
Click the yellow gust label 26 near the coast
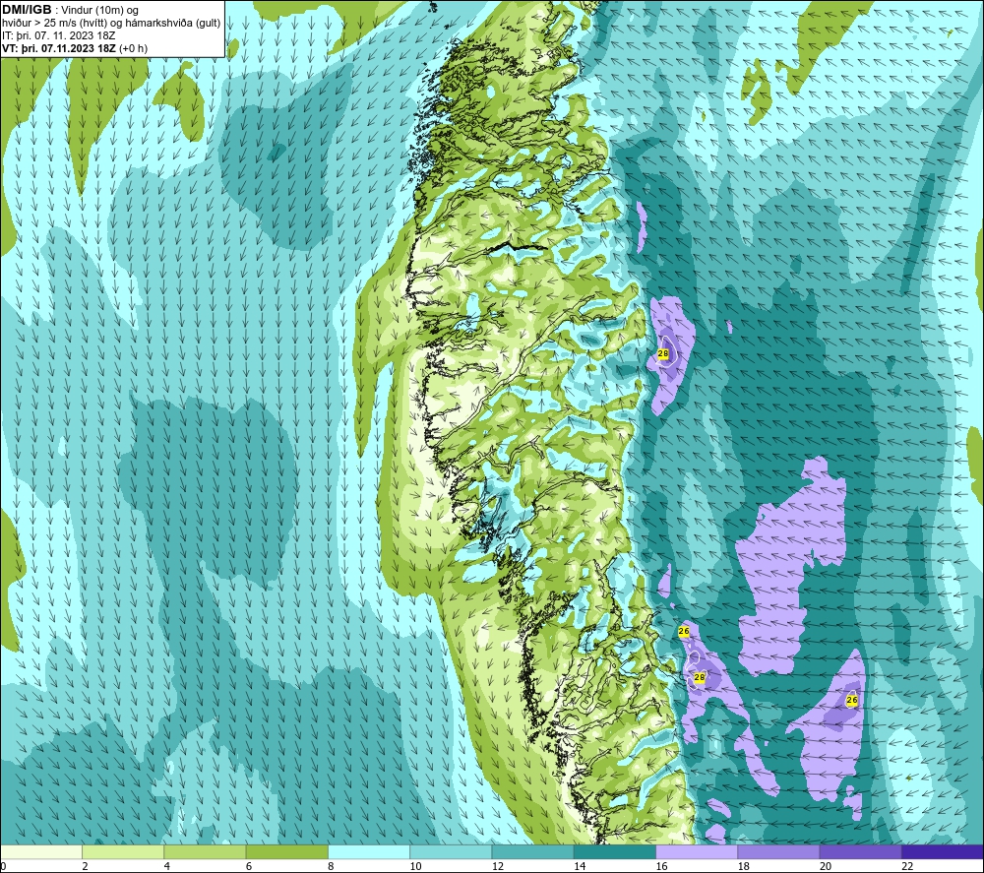coord(684,631)
